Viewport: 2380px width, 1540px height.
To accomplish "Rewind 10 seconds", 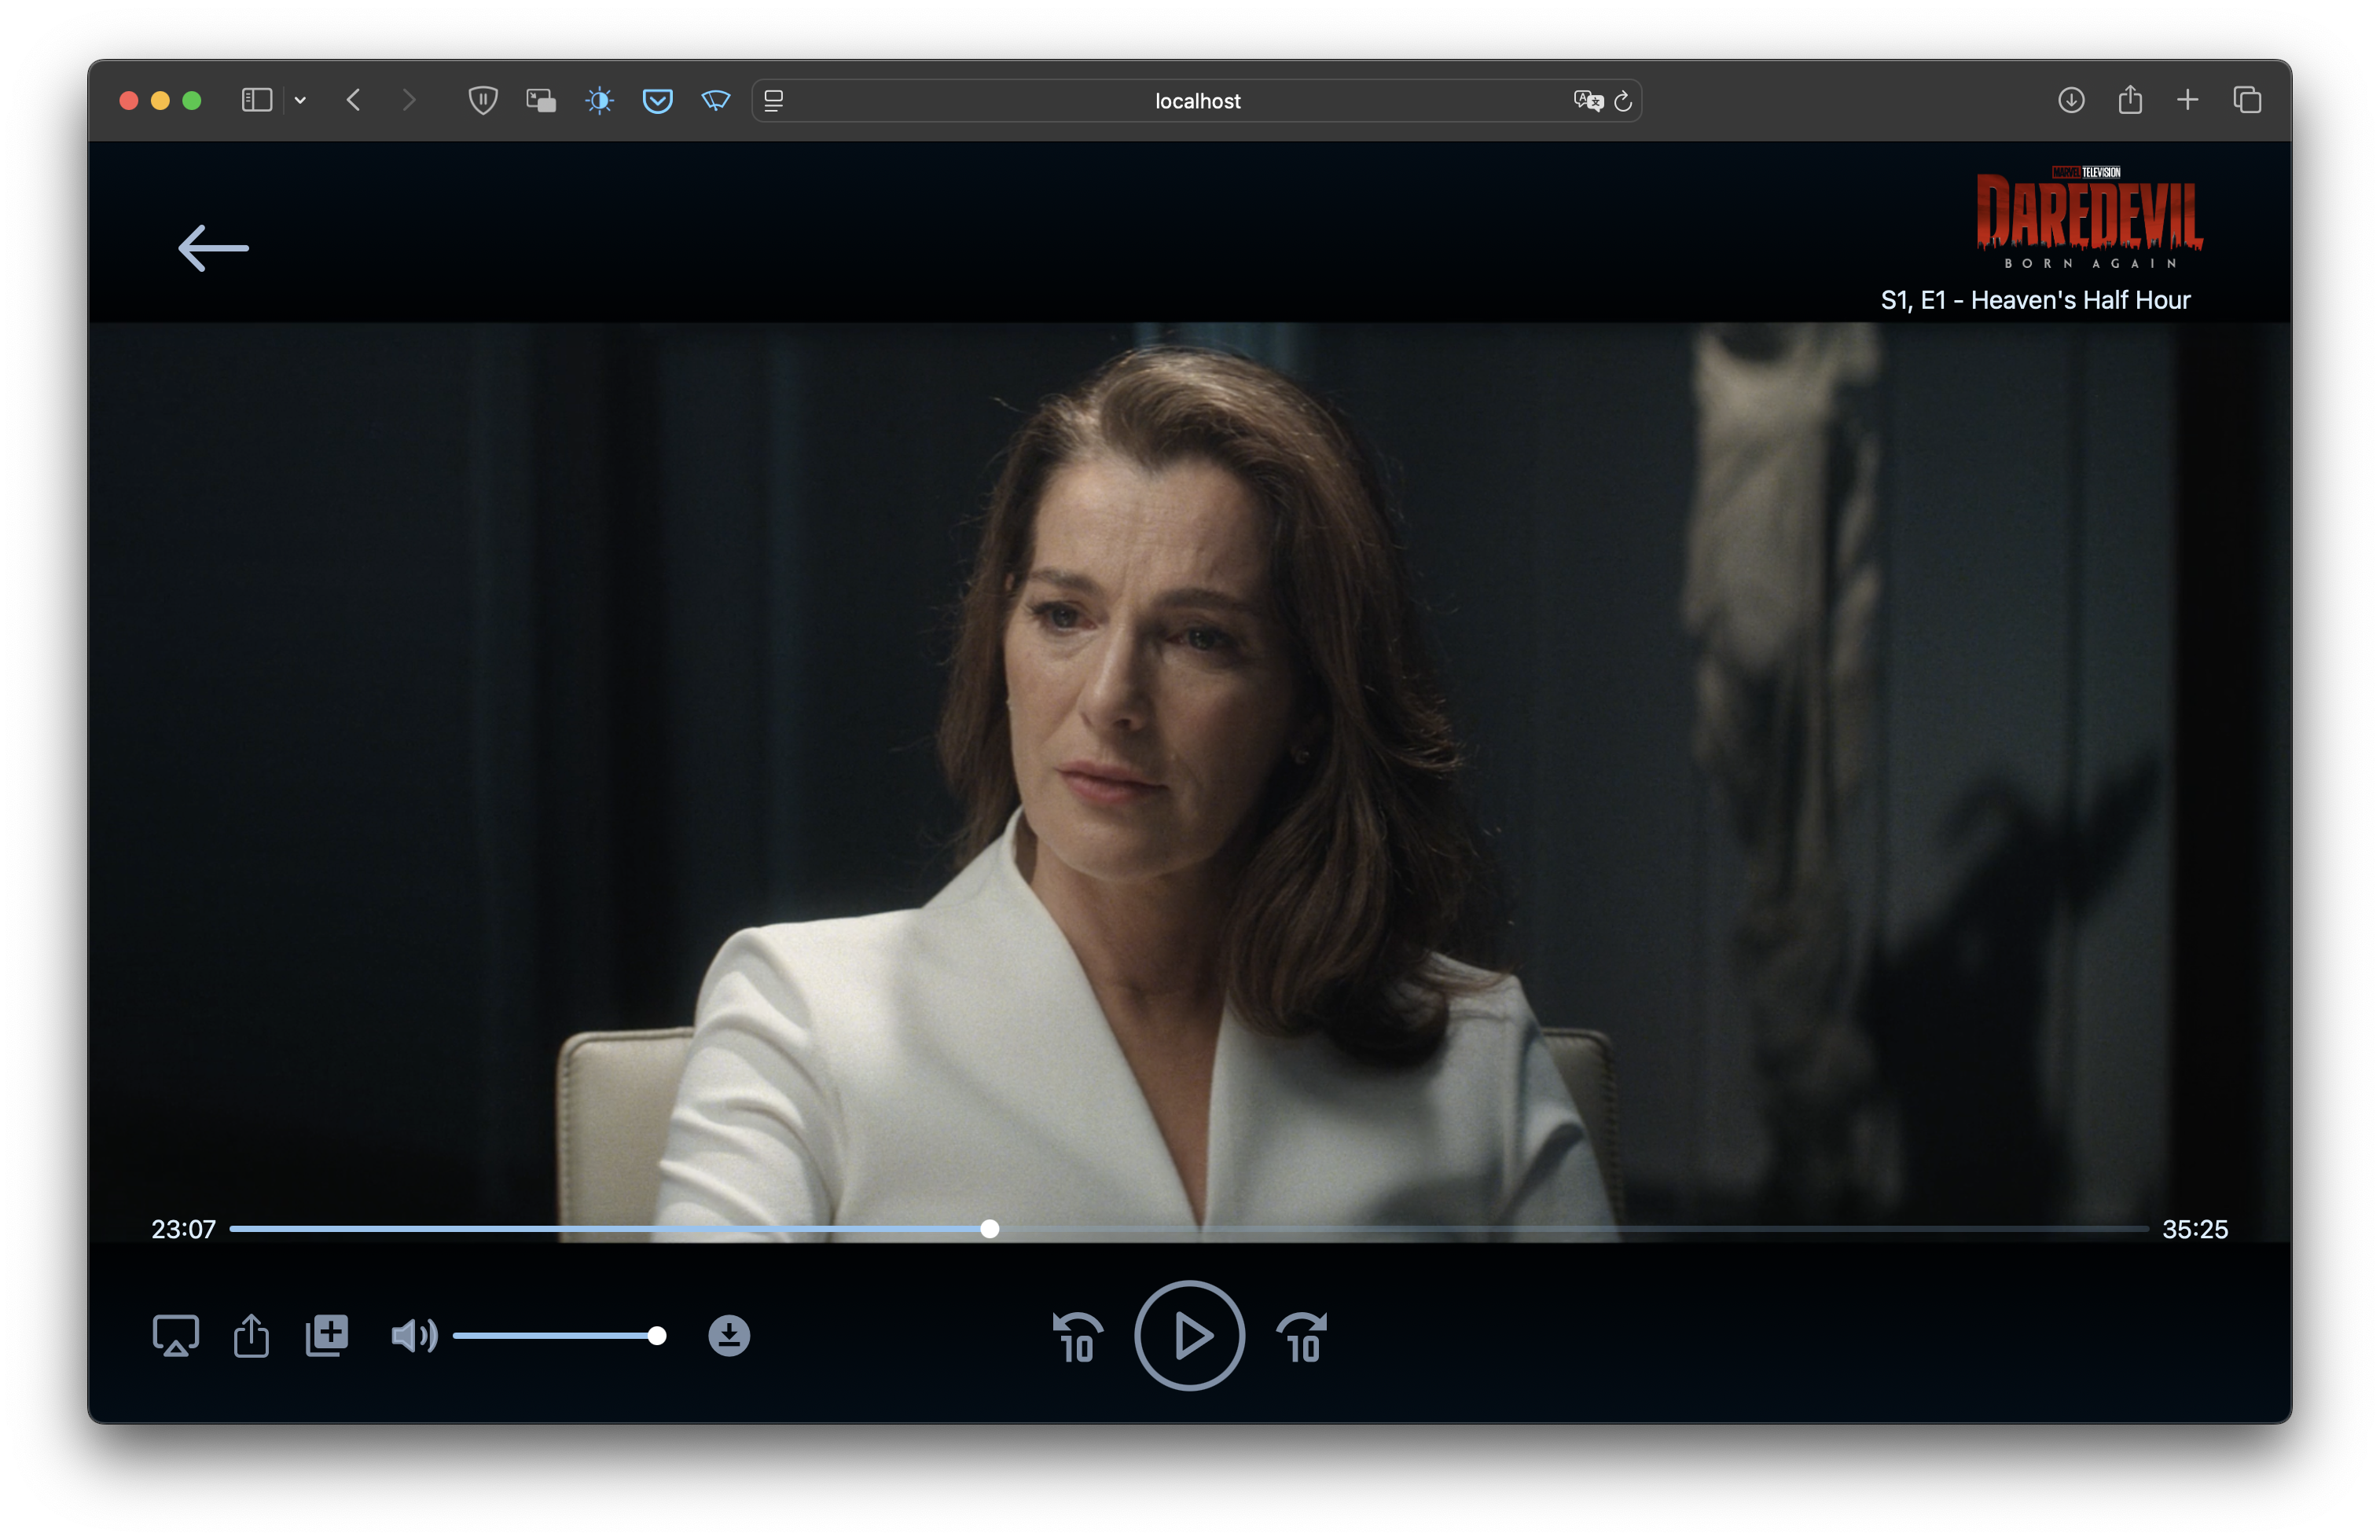I will (1077, 1337).
